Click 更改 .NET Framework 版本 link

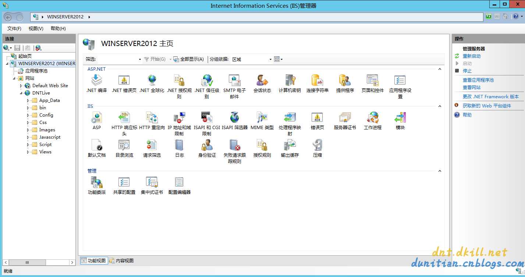coord(490,97)
